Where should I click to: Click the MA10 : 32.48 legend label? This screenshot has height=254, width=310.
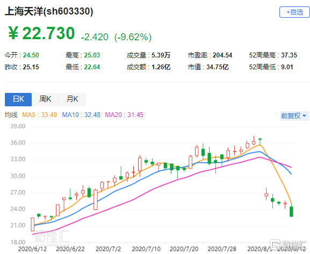coord(81,115)
